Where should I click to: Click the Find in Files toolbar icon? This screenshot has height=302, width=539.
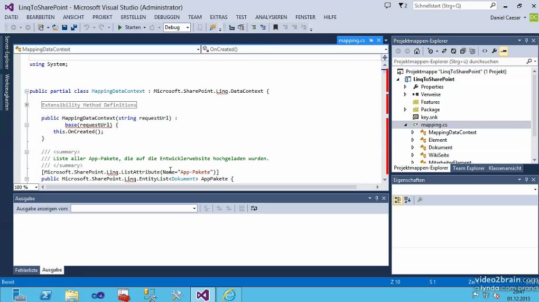[212, 27]
